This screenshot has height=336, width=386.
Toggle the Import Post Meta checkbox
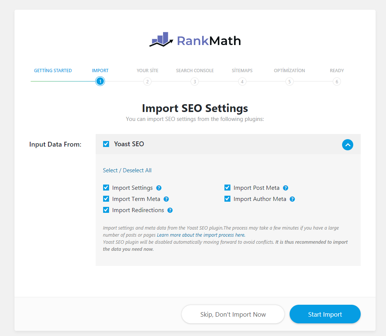tap(227, 188)
